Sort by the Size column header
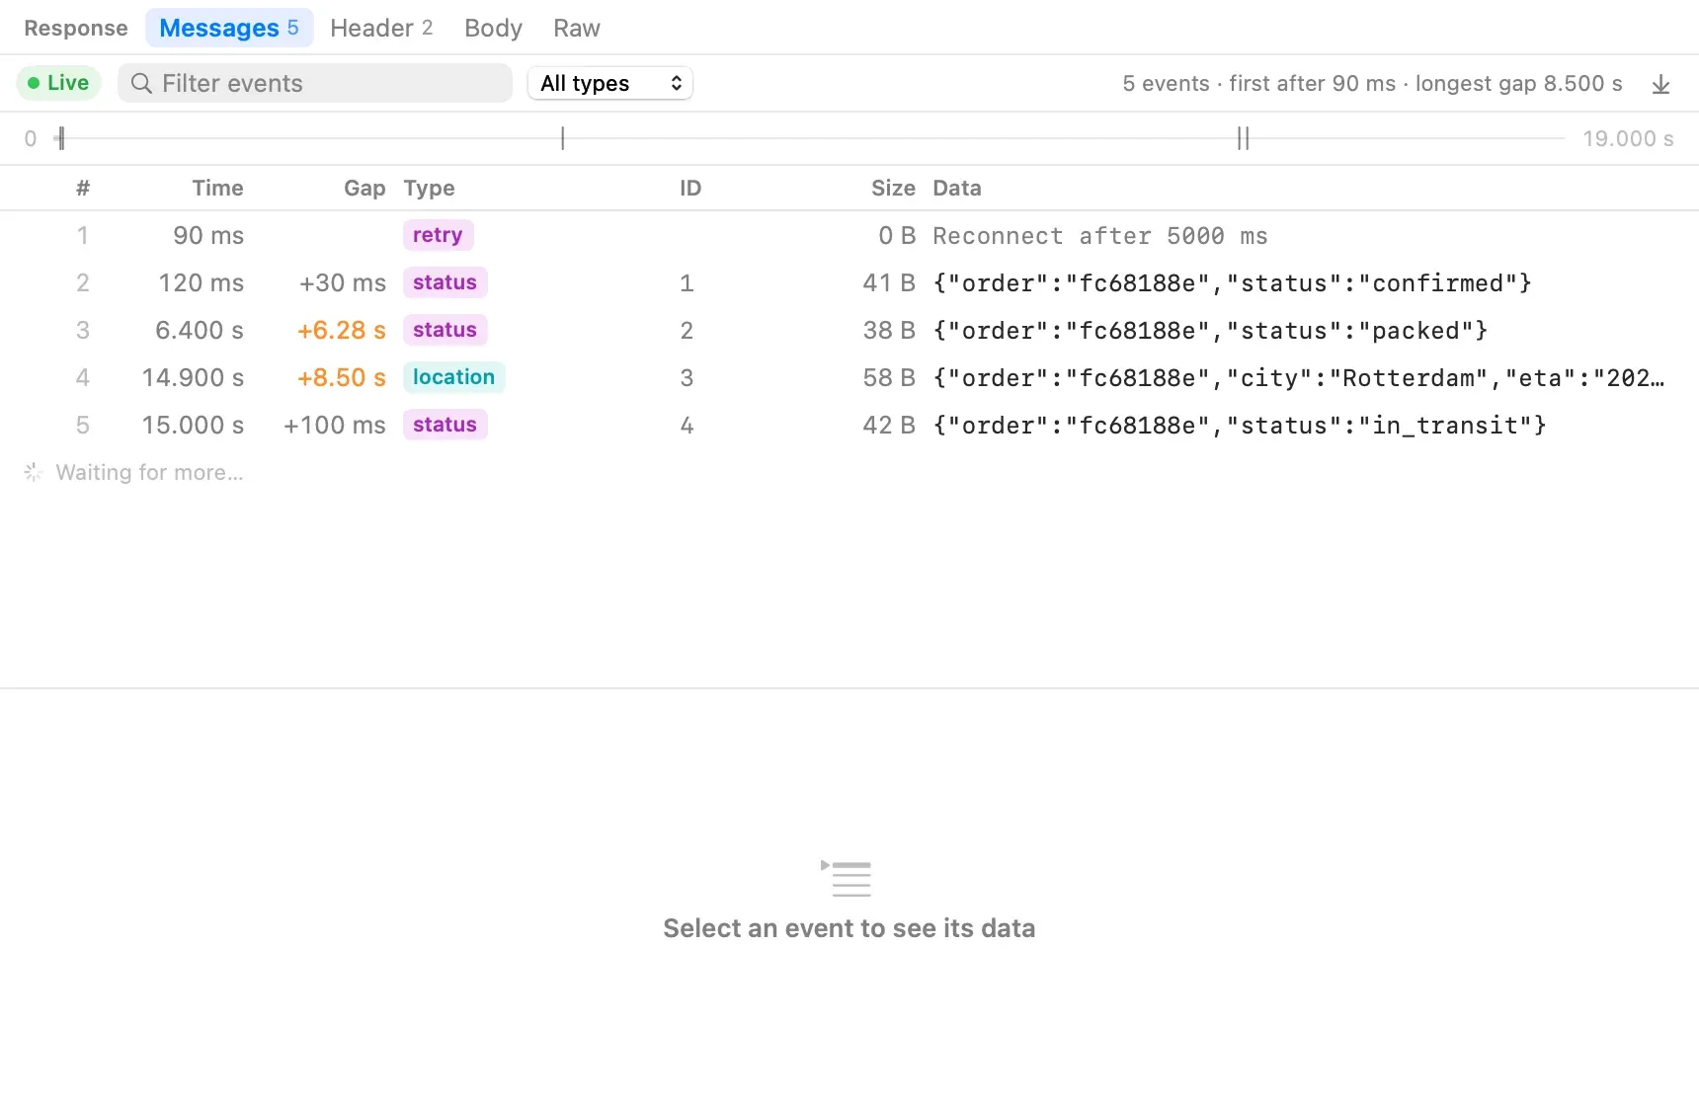Screen dimensions: 1699x1106 tap(893, 188)
